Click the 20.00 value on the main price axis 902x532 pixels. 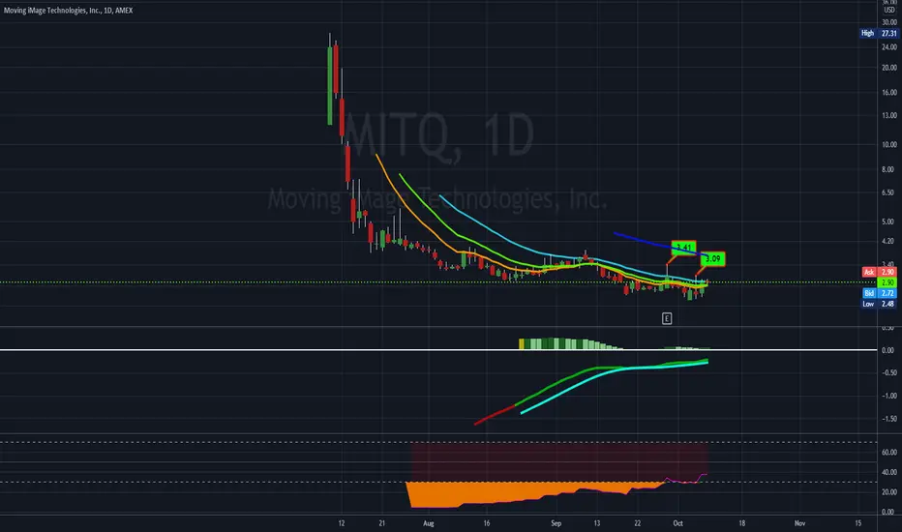(889, 68)
